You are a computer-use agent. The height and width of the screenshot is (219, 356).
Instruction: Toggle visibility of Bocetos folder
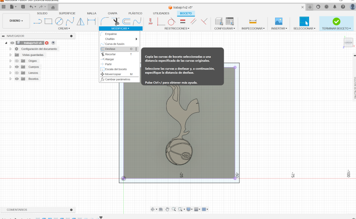tap(16, 79)
